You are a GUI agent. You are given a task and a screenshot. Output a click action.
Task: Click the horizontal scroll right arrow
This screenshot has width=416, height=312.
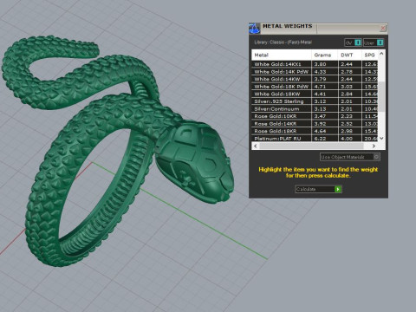coord(374,146)
